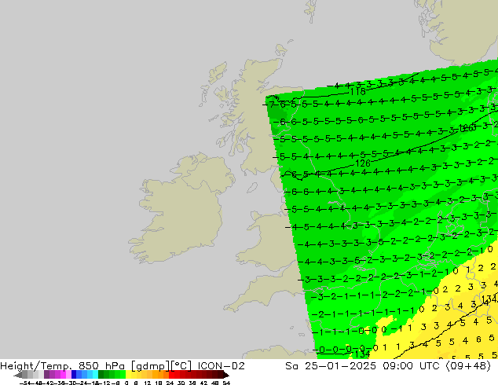This screenshot has width=498, height=385.
Task: Click the '-54' legend scale value
Action: (25, 383)
